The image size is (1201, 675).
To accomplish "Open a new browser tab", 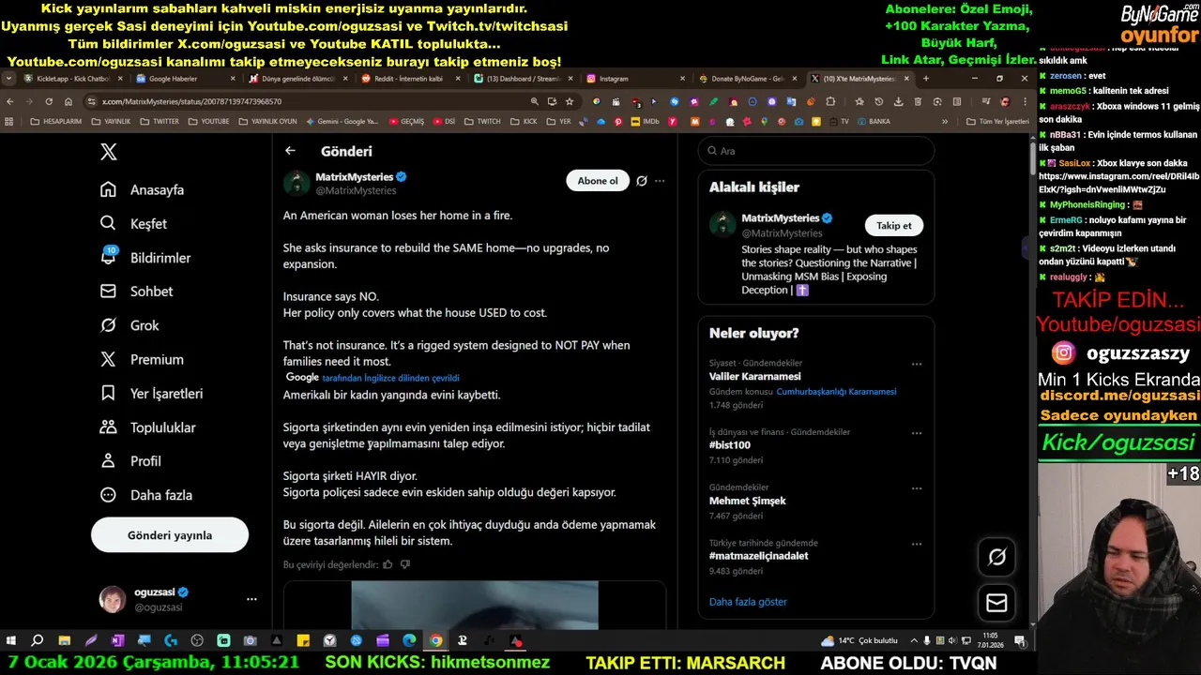I will (926, 79).
